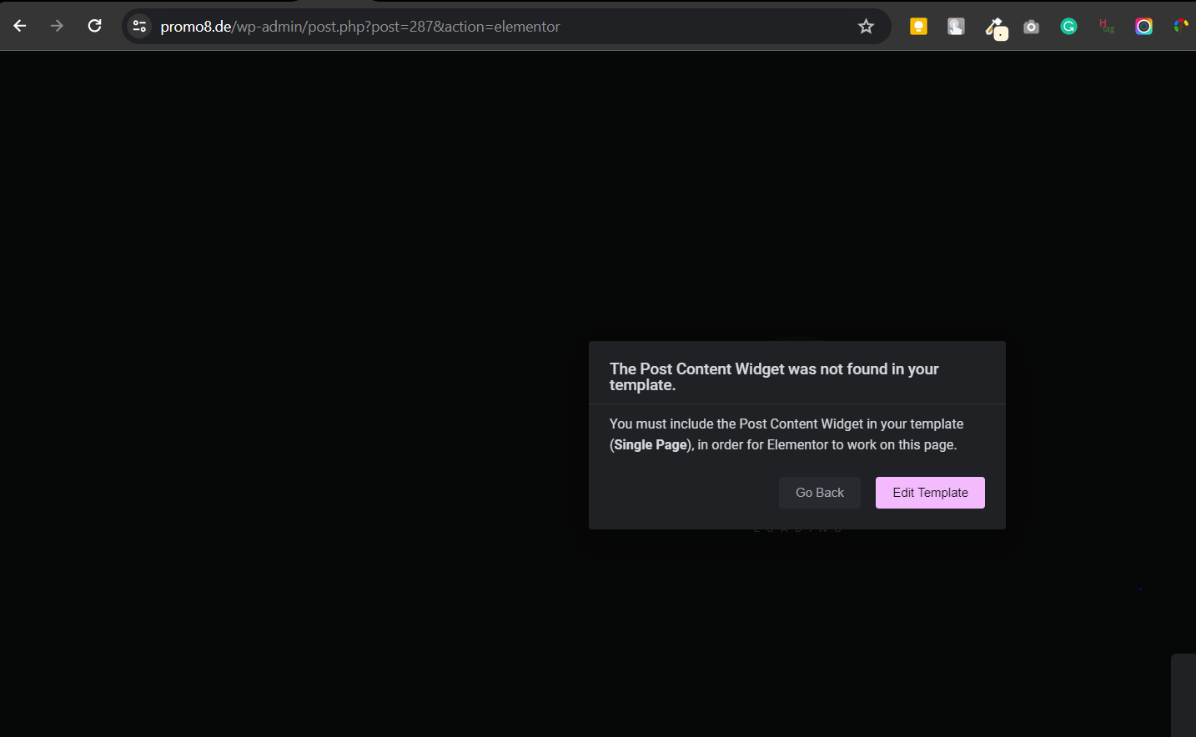Click the Post Content Widget dialog heading

(x=774, y=377)
